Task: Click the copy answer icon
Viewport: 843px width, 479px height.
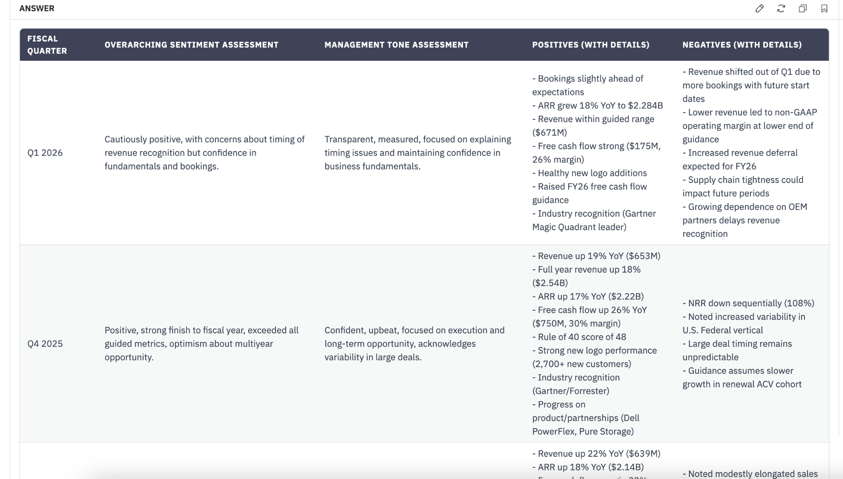Action: [803, 9]
